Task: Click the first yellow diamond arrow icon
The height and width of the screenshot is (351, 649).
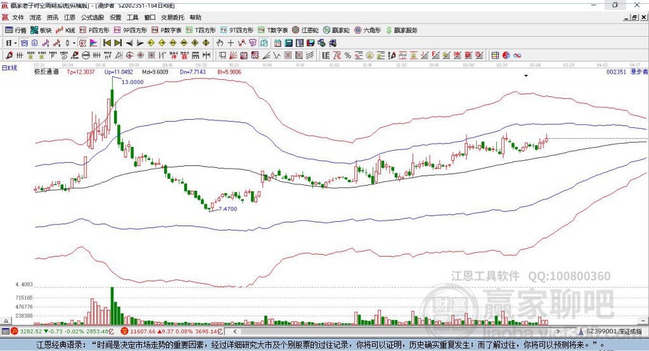Action: (x=151, y=43)
